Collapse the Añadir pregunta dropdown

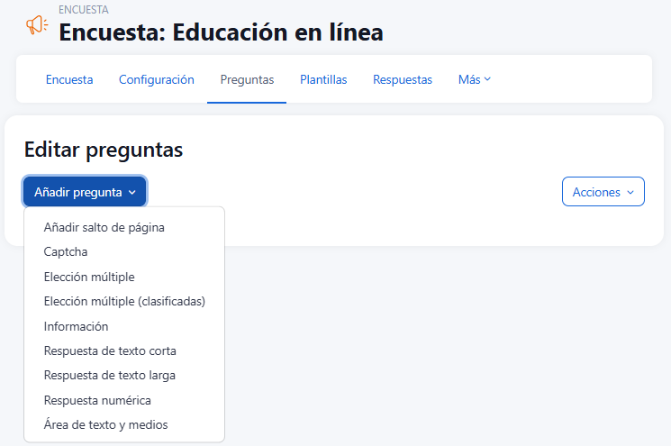85,192
